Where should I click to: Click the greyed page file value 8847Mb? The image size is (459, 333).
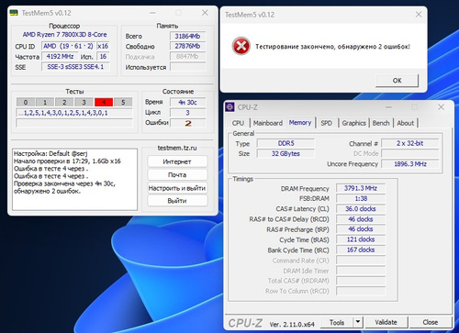pyautogui.click(x=187, y=57)
